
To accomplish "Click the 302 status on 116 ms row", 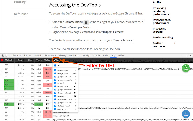I will tap(48, 77).
